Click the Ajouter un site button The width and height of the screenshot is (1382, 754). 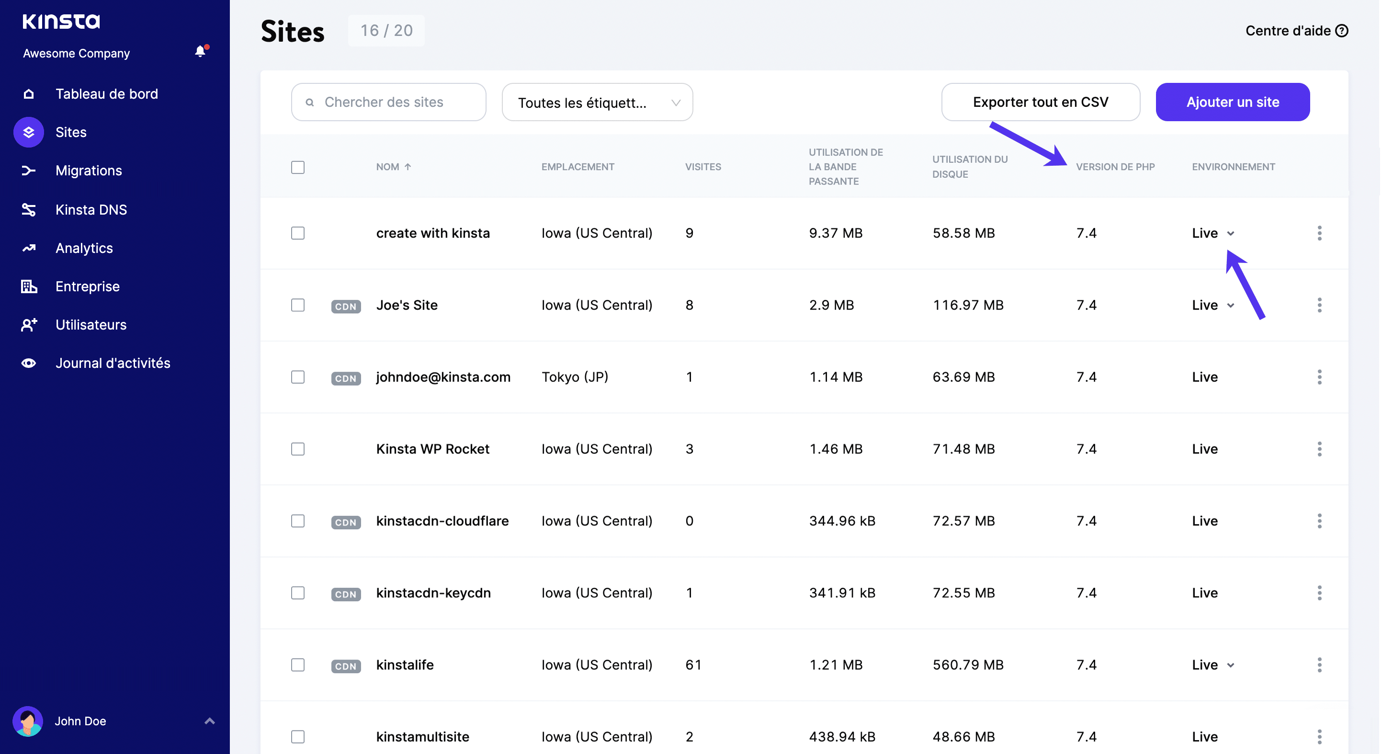(x=1232, y=102)
